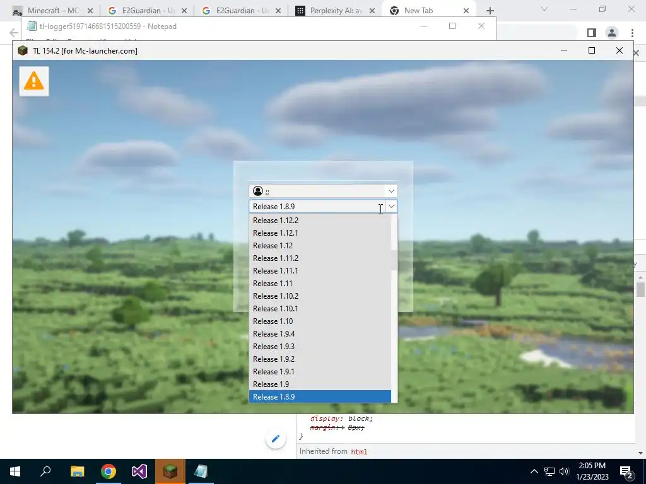Open network status tray icon

pyautogui.click(x=549, y=471)
